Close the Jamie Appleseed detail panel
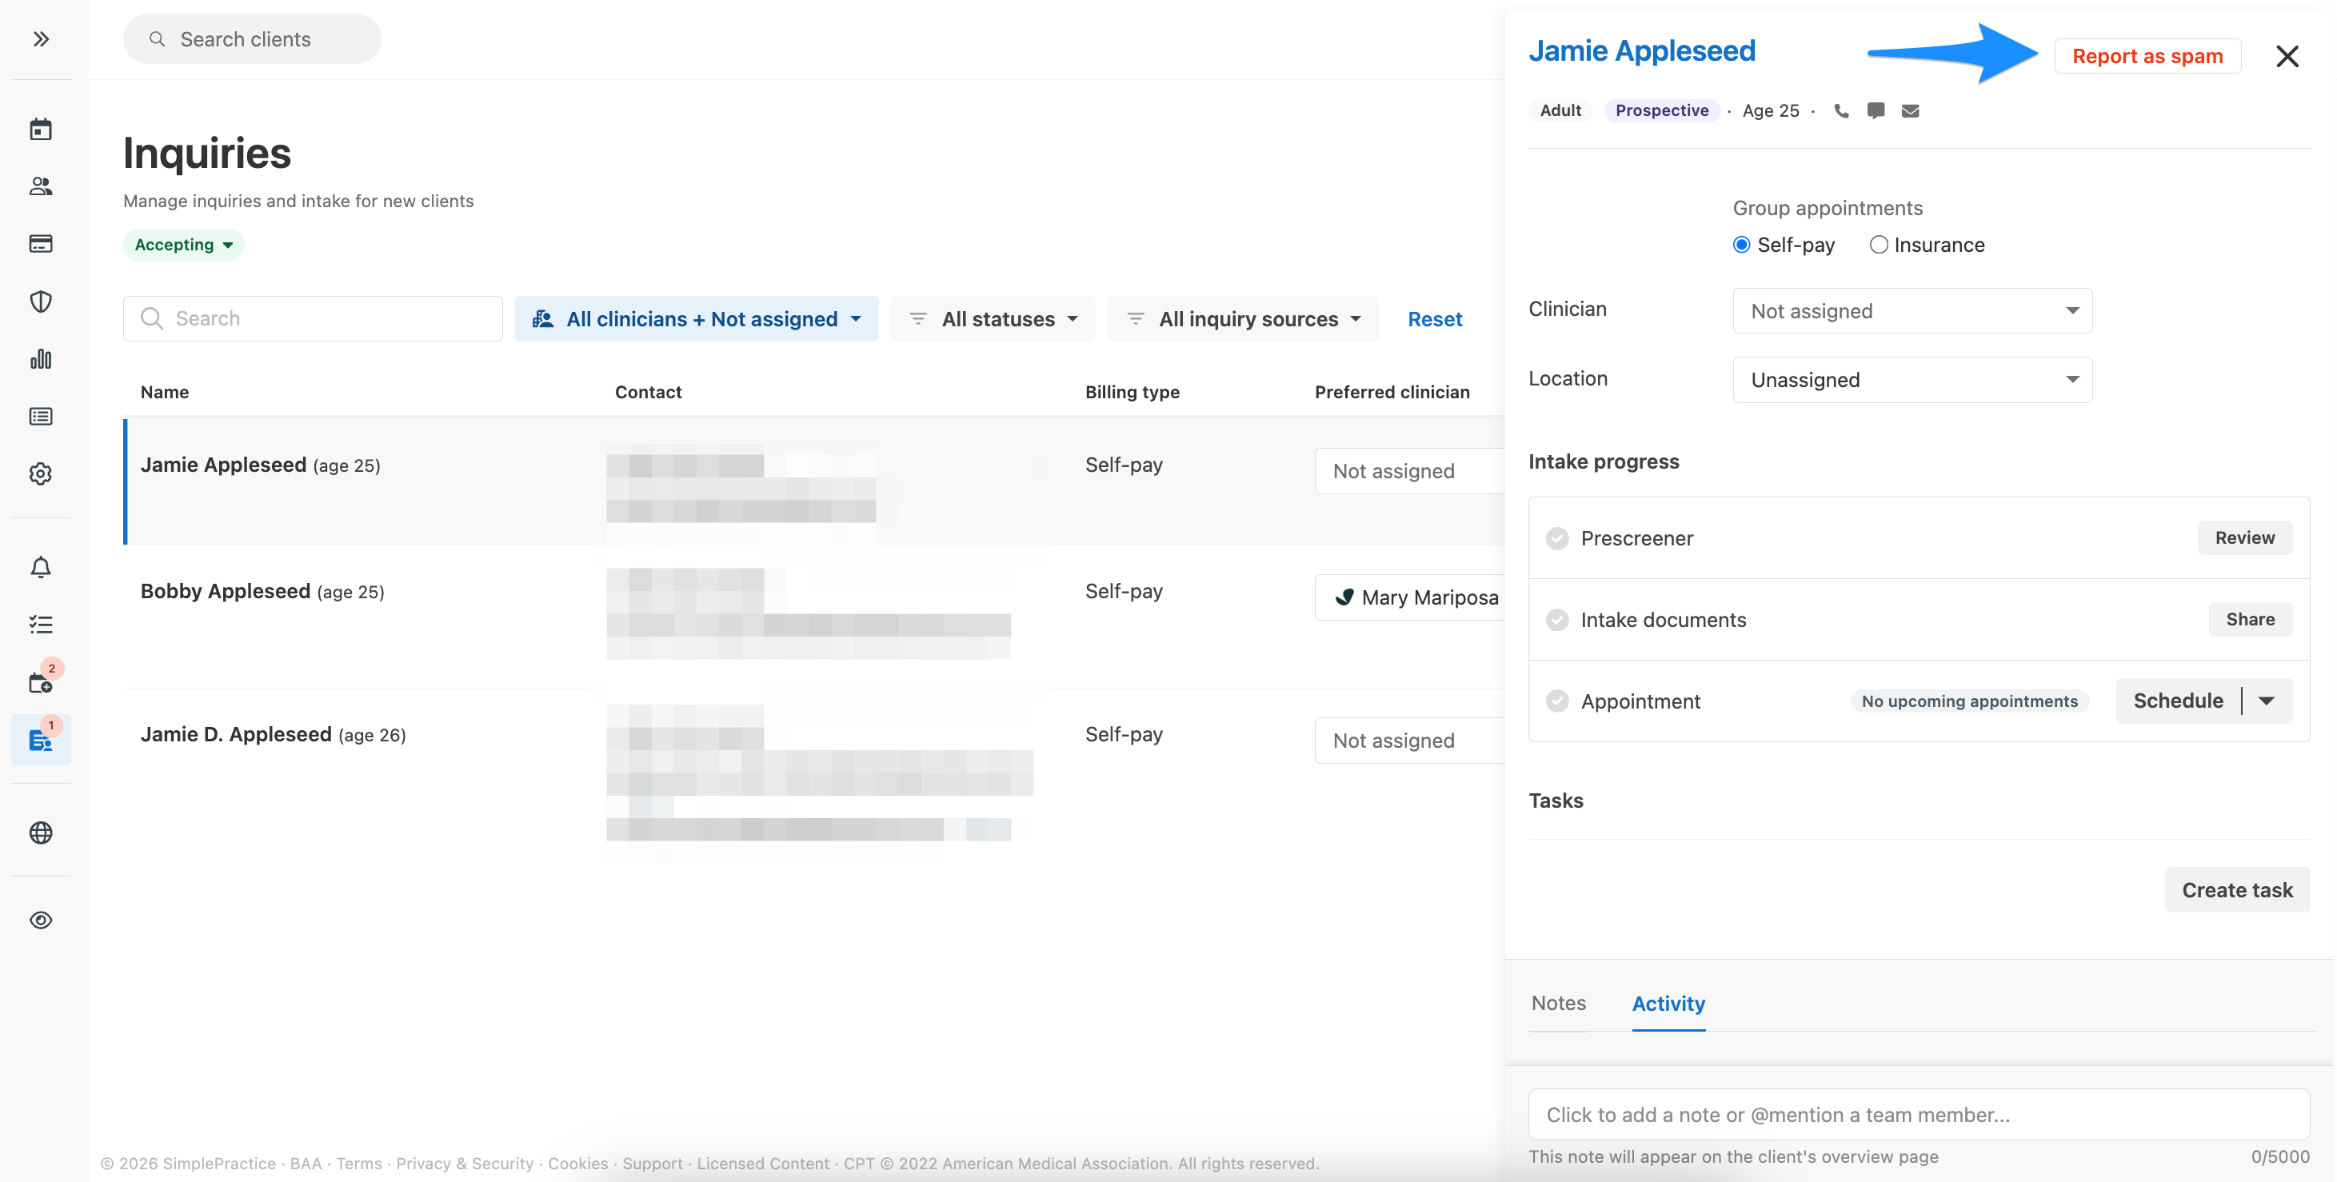The width and height of the screenshot is (2337, 1182). click(x=2287, y=56)
